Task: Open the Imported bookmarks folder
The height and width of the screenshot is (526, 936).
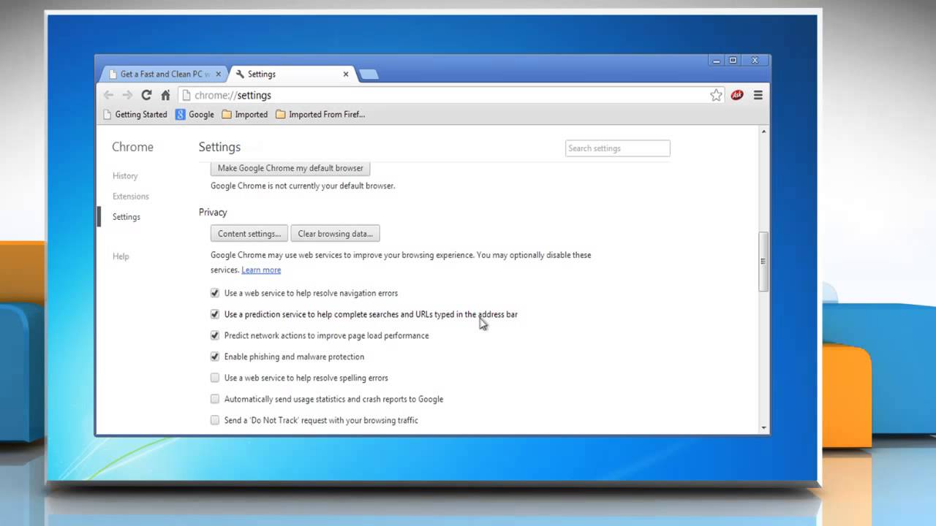Action: coord(245,114)
